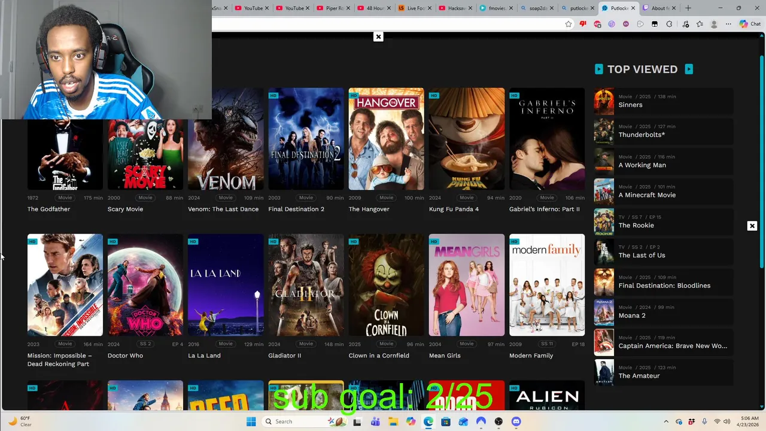Screen dimensions: 766x431
Task: Click the left arrow icon beside TOP VIEWED
Action: [x=598, y=69]
